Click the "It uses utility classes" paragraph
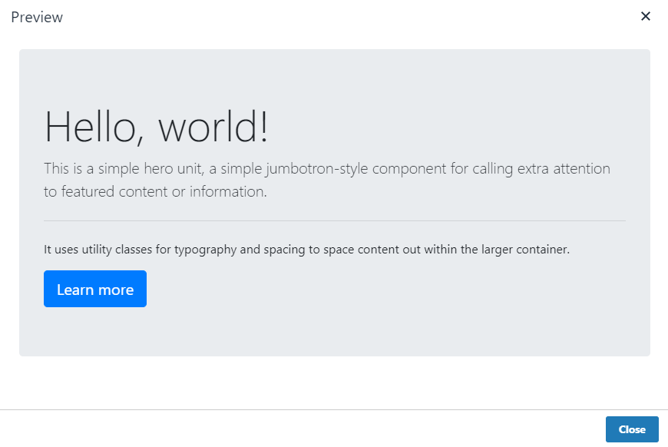 point(306,250)
